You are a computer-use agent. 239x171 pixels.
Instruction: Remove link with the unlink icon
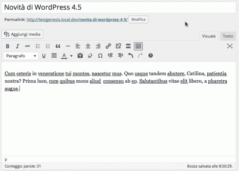point(118,46)
